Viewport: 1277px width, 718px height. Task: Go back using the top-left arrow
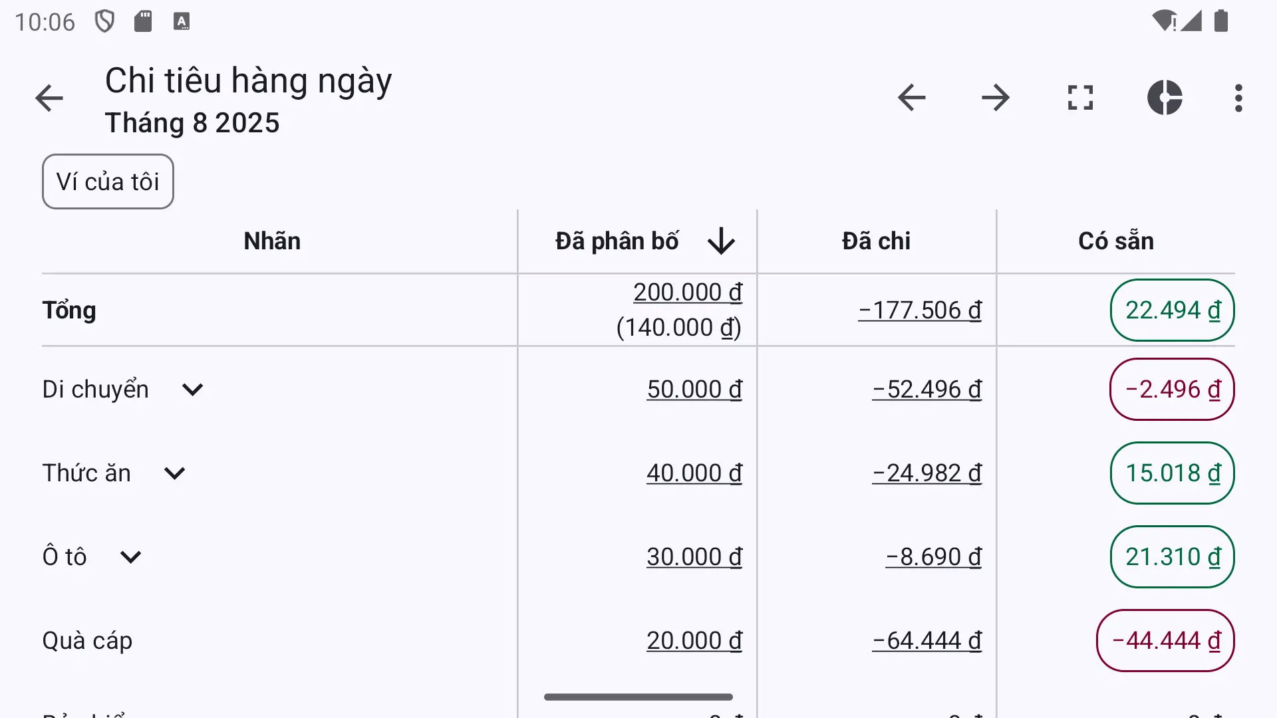pos(49,98)
